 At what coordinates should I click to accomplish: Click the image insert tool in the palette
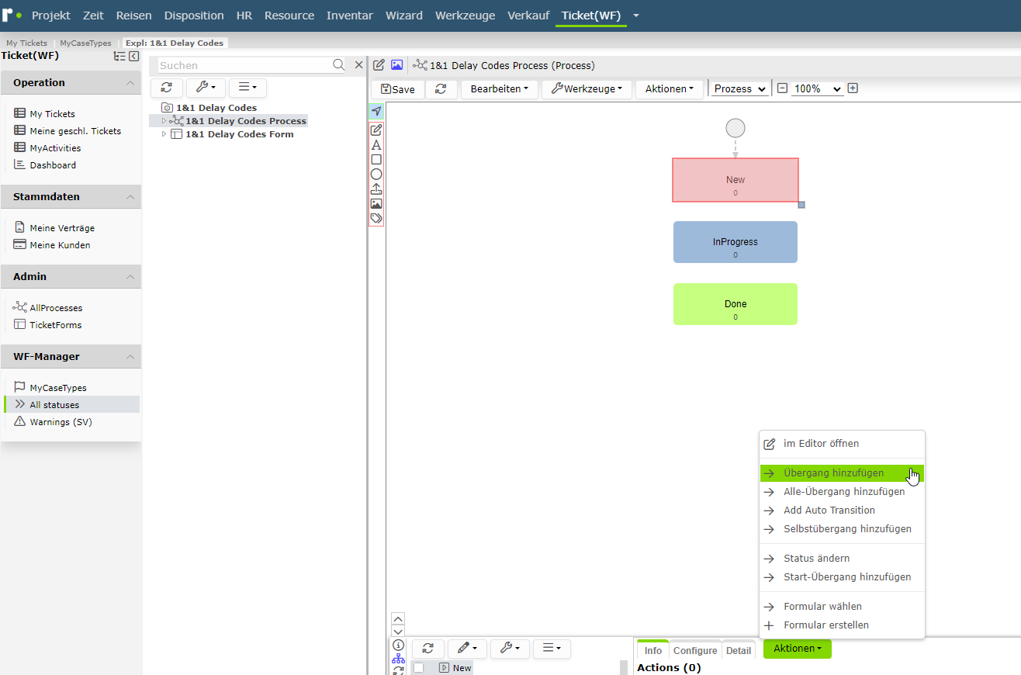(x=376, y=203)
